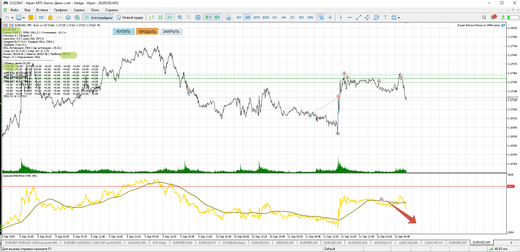This screenshot has width=520, height=252.
Task: Open the Сервис menu
Action: coord(79,10)
